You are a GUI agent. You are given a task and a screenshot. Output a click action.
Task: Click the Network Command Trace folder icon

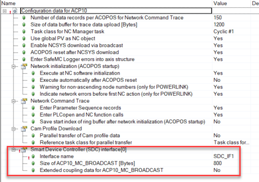24,101
